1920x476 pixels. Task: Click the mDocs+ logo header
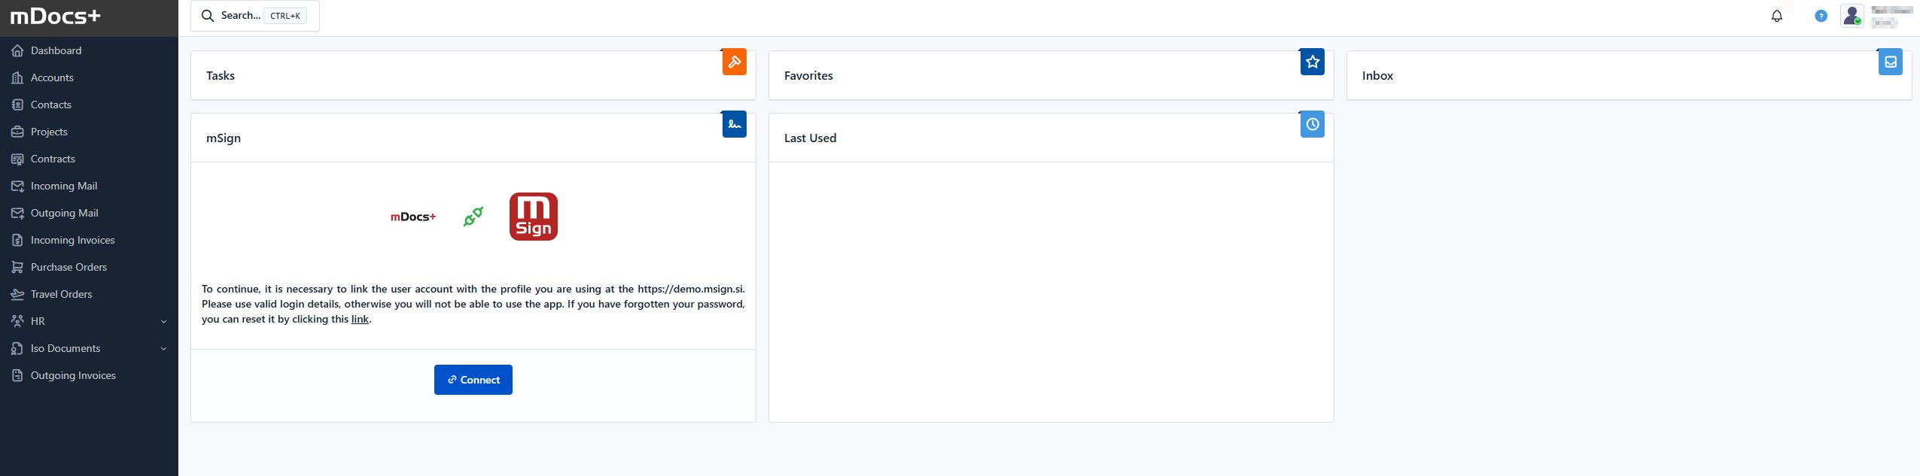click(x=55, y=17)
